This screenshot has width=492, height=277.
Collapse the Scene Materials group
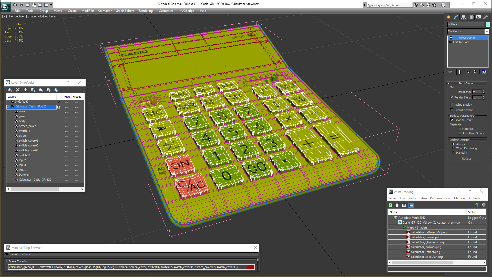[7, 261]
